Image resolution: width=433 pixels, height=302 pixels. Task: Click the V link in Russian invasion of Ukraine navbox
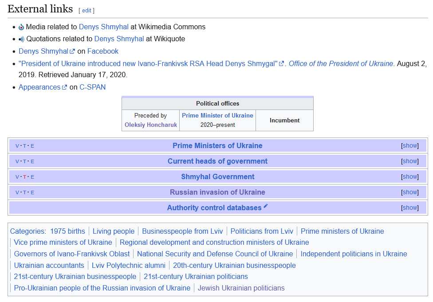[x=17, y=192]
